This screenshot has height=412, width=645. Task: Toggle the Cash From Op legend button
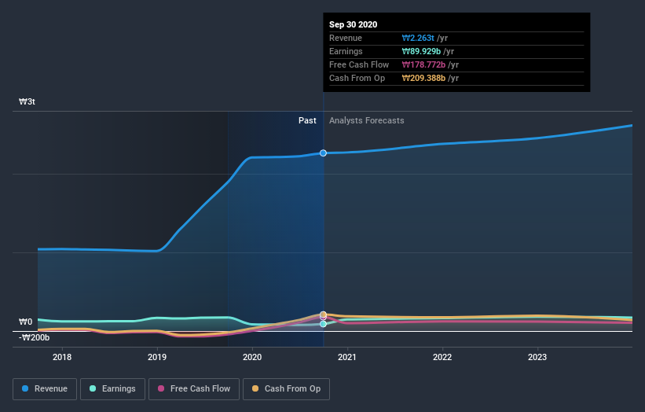click(x=286, y=389)
